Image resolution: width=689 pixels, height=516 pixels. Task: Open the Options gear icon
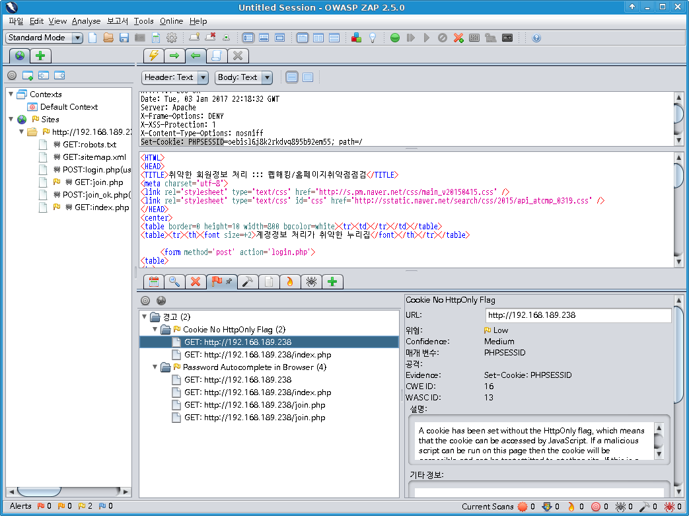point(172,38)
